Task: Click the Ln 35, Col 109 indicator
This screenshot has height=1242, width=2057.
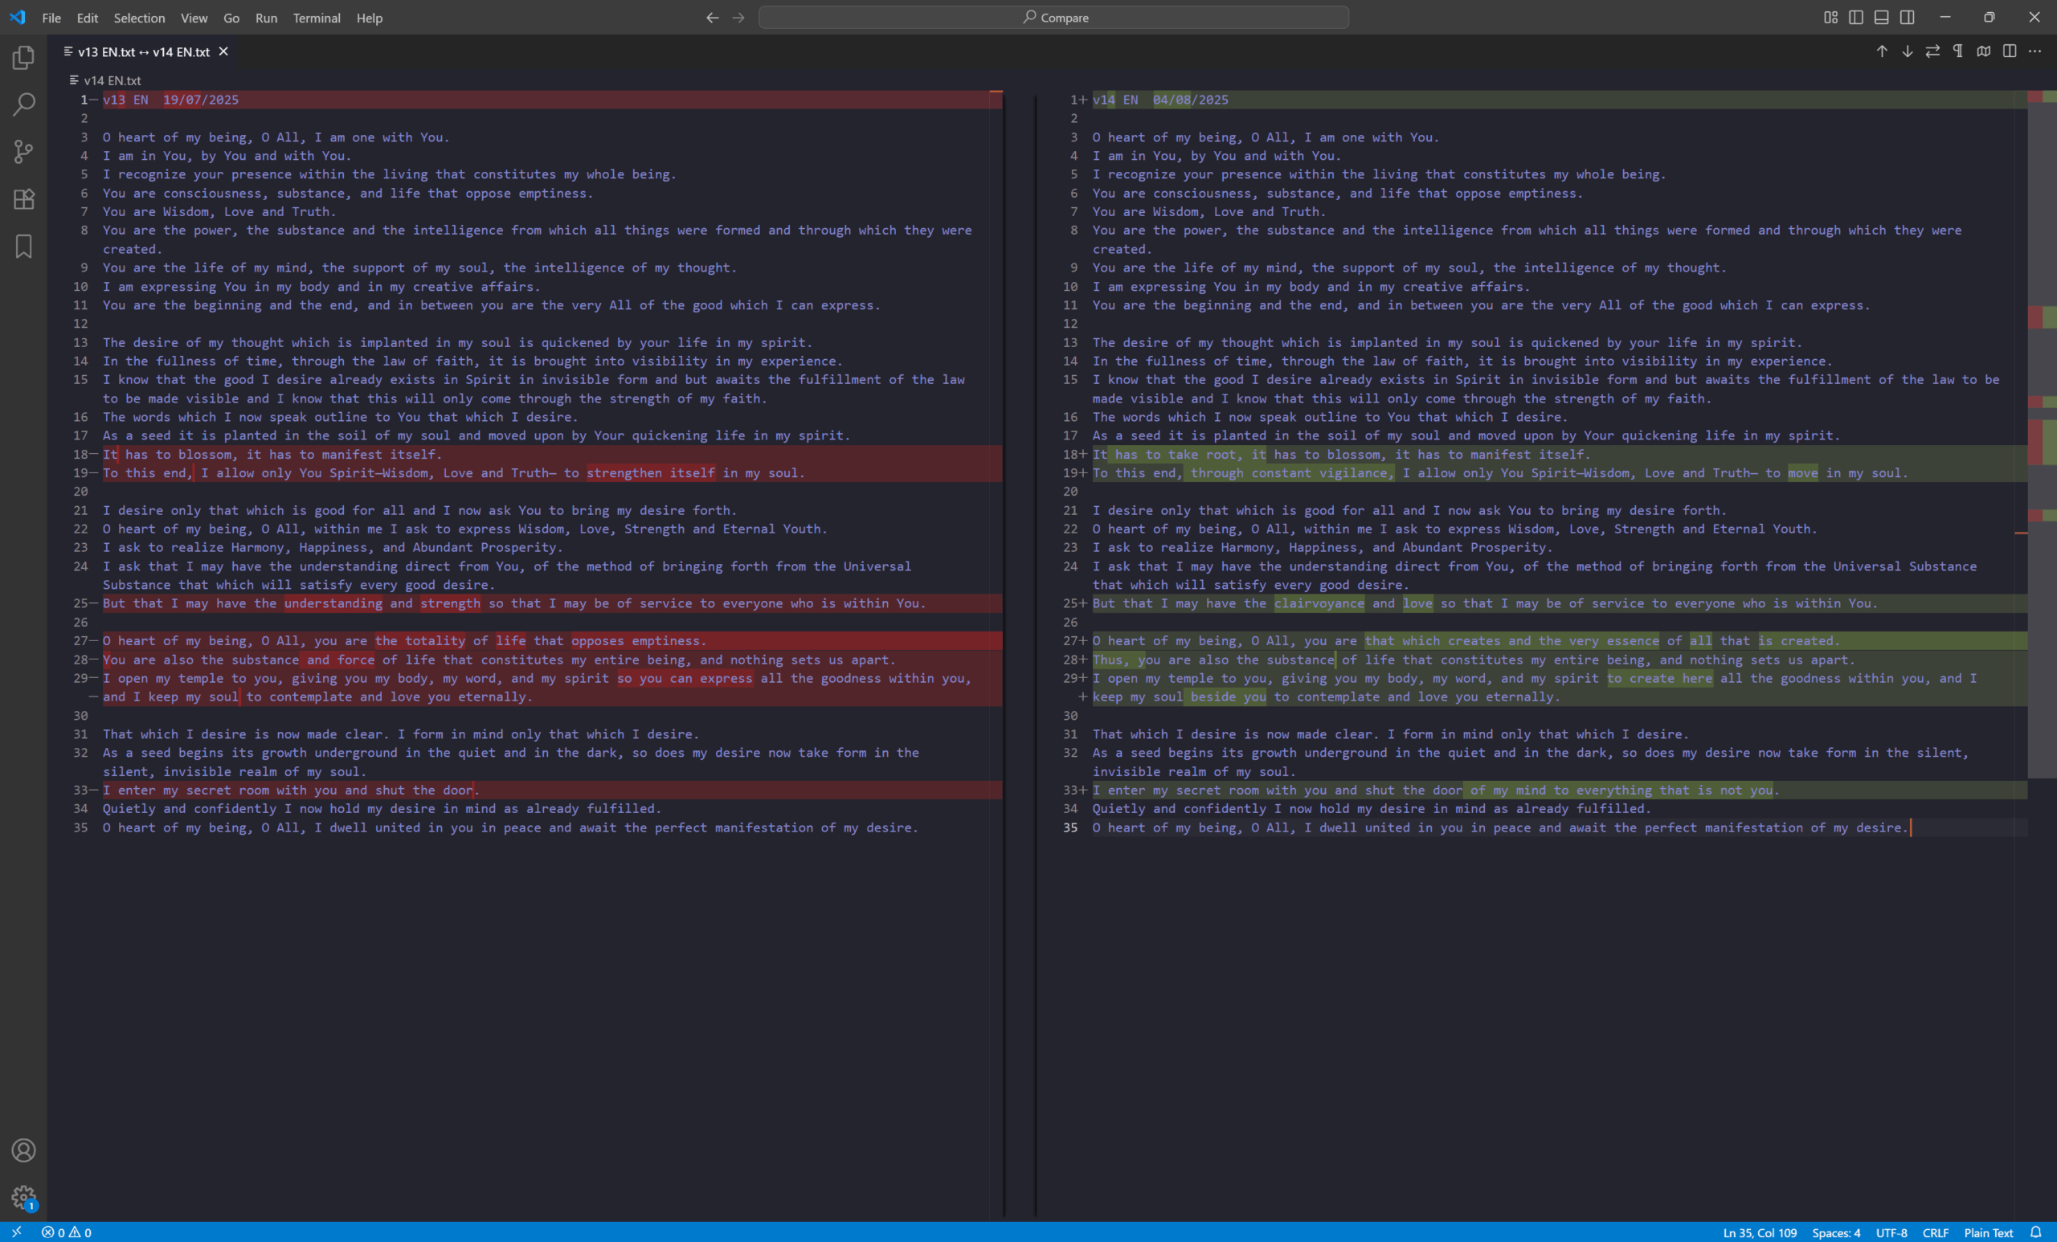Action: tap(1759, 1233)
